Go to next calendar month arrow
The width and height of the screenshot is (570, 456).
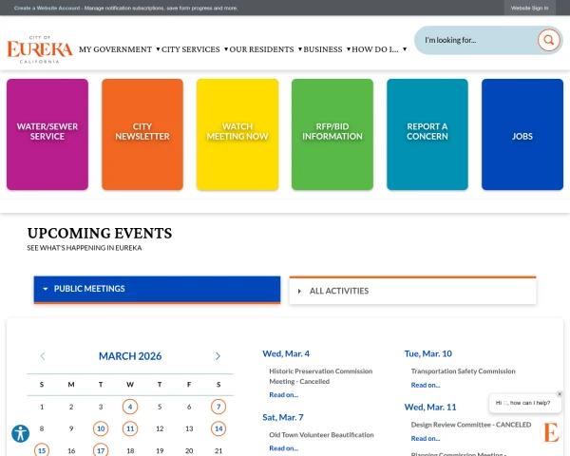pos(218,356)
